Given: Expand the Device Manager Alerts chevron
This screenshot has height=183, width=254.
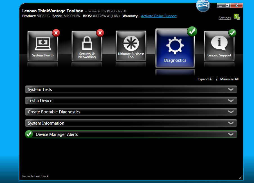Looking at the screenshot, I should point(231,134).
